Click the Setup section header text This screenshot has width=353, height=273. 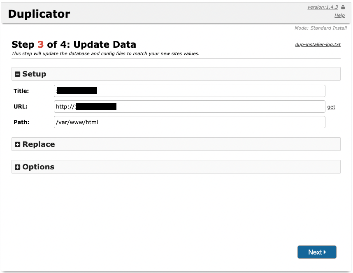34,74
